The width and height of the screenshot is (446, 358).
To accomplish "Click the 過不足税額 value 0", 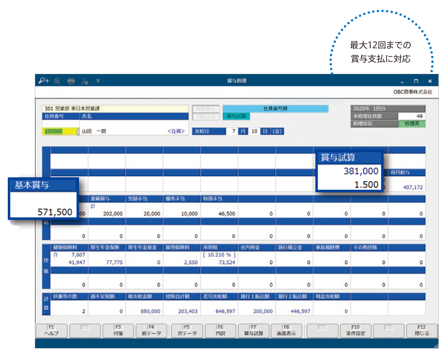I will pyautogui.click(x=121, y=311).
